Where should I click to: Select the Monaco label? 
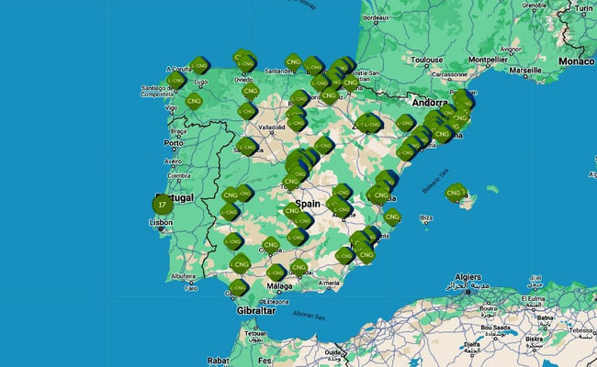coord(577,61)
